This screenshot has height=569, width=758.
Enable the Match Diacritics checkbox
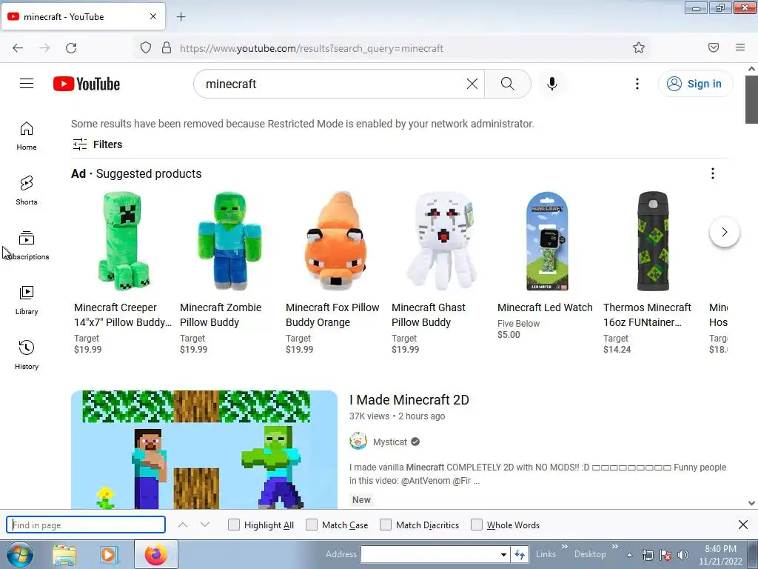(386, 525)
